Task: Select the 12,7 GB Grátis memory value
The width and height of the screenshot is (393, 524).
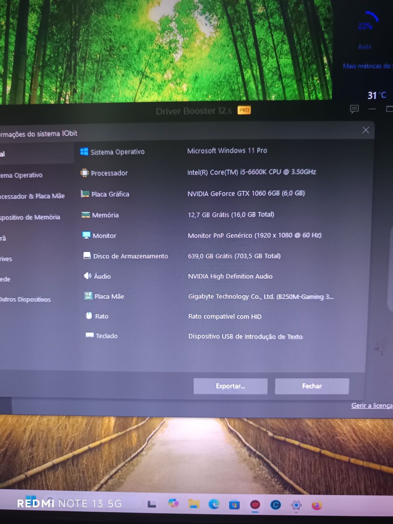Action: click(231, 214)
